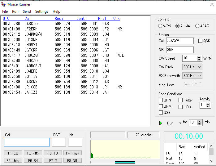This screenshot has height=166, width=216.
Task: Click the F2 <#> button
Action: [33, 153]
